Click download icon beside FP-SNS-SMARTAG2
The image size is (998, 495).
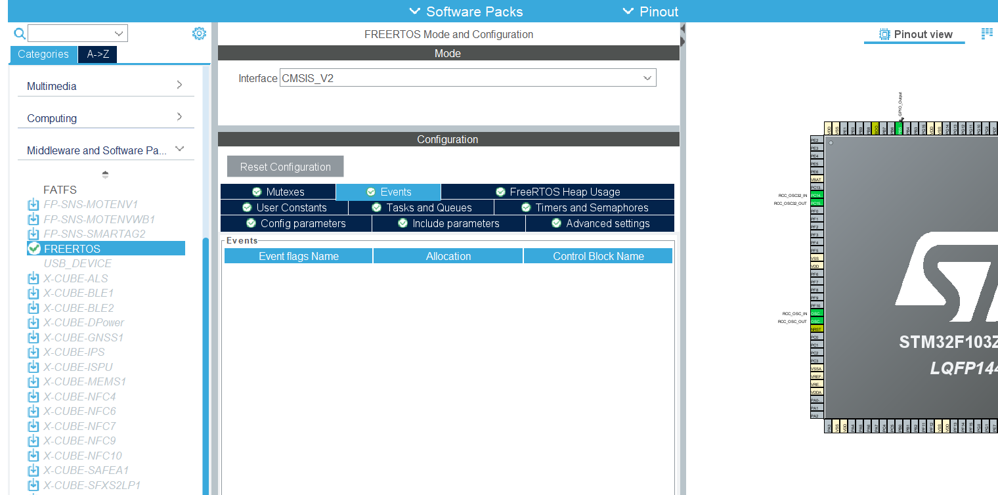tap(33, 234)
